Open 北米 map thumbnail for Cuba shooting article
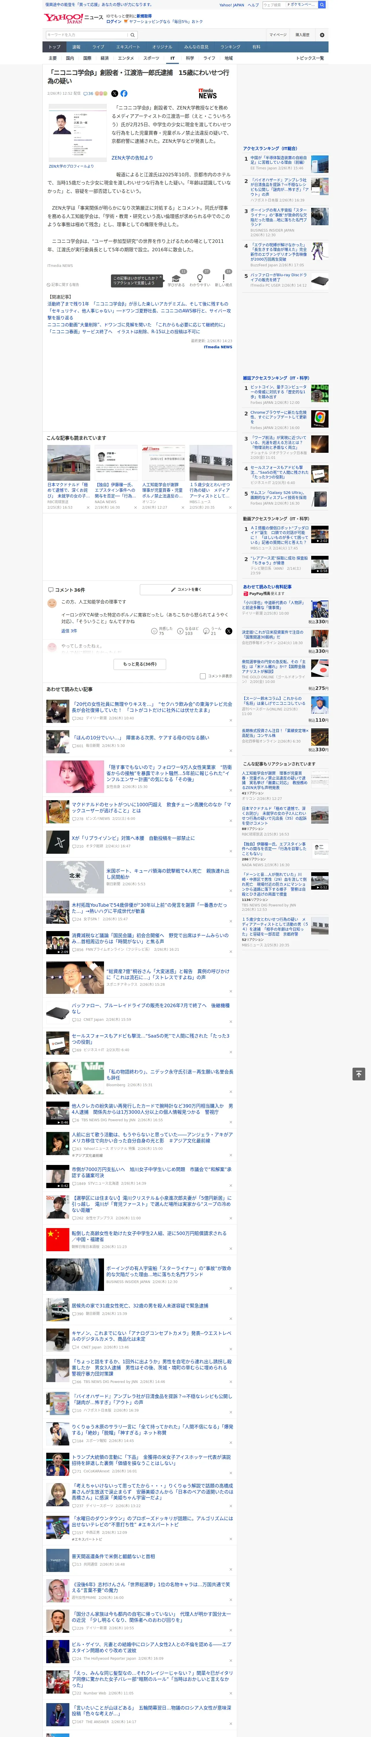This screenshot has height=1737, width=371. click(x=75, y=877)
